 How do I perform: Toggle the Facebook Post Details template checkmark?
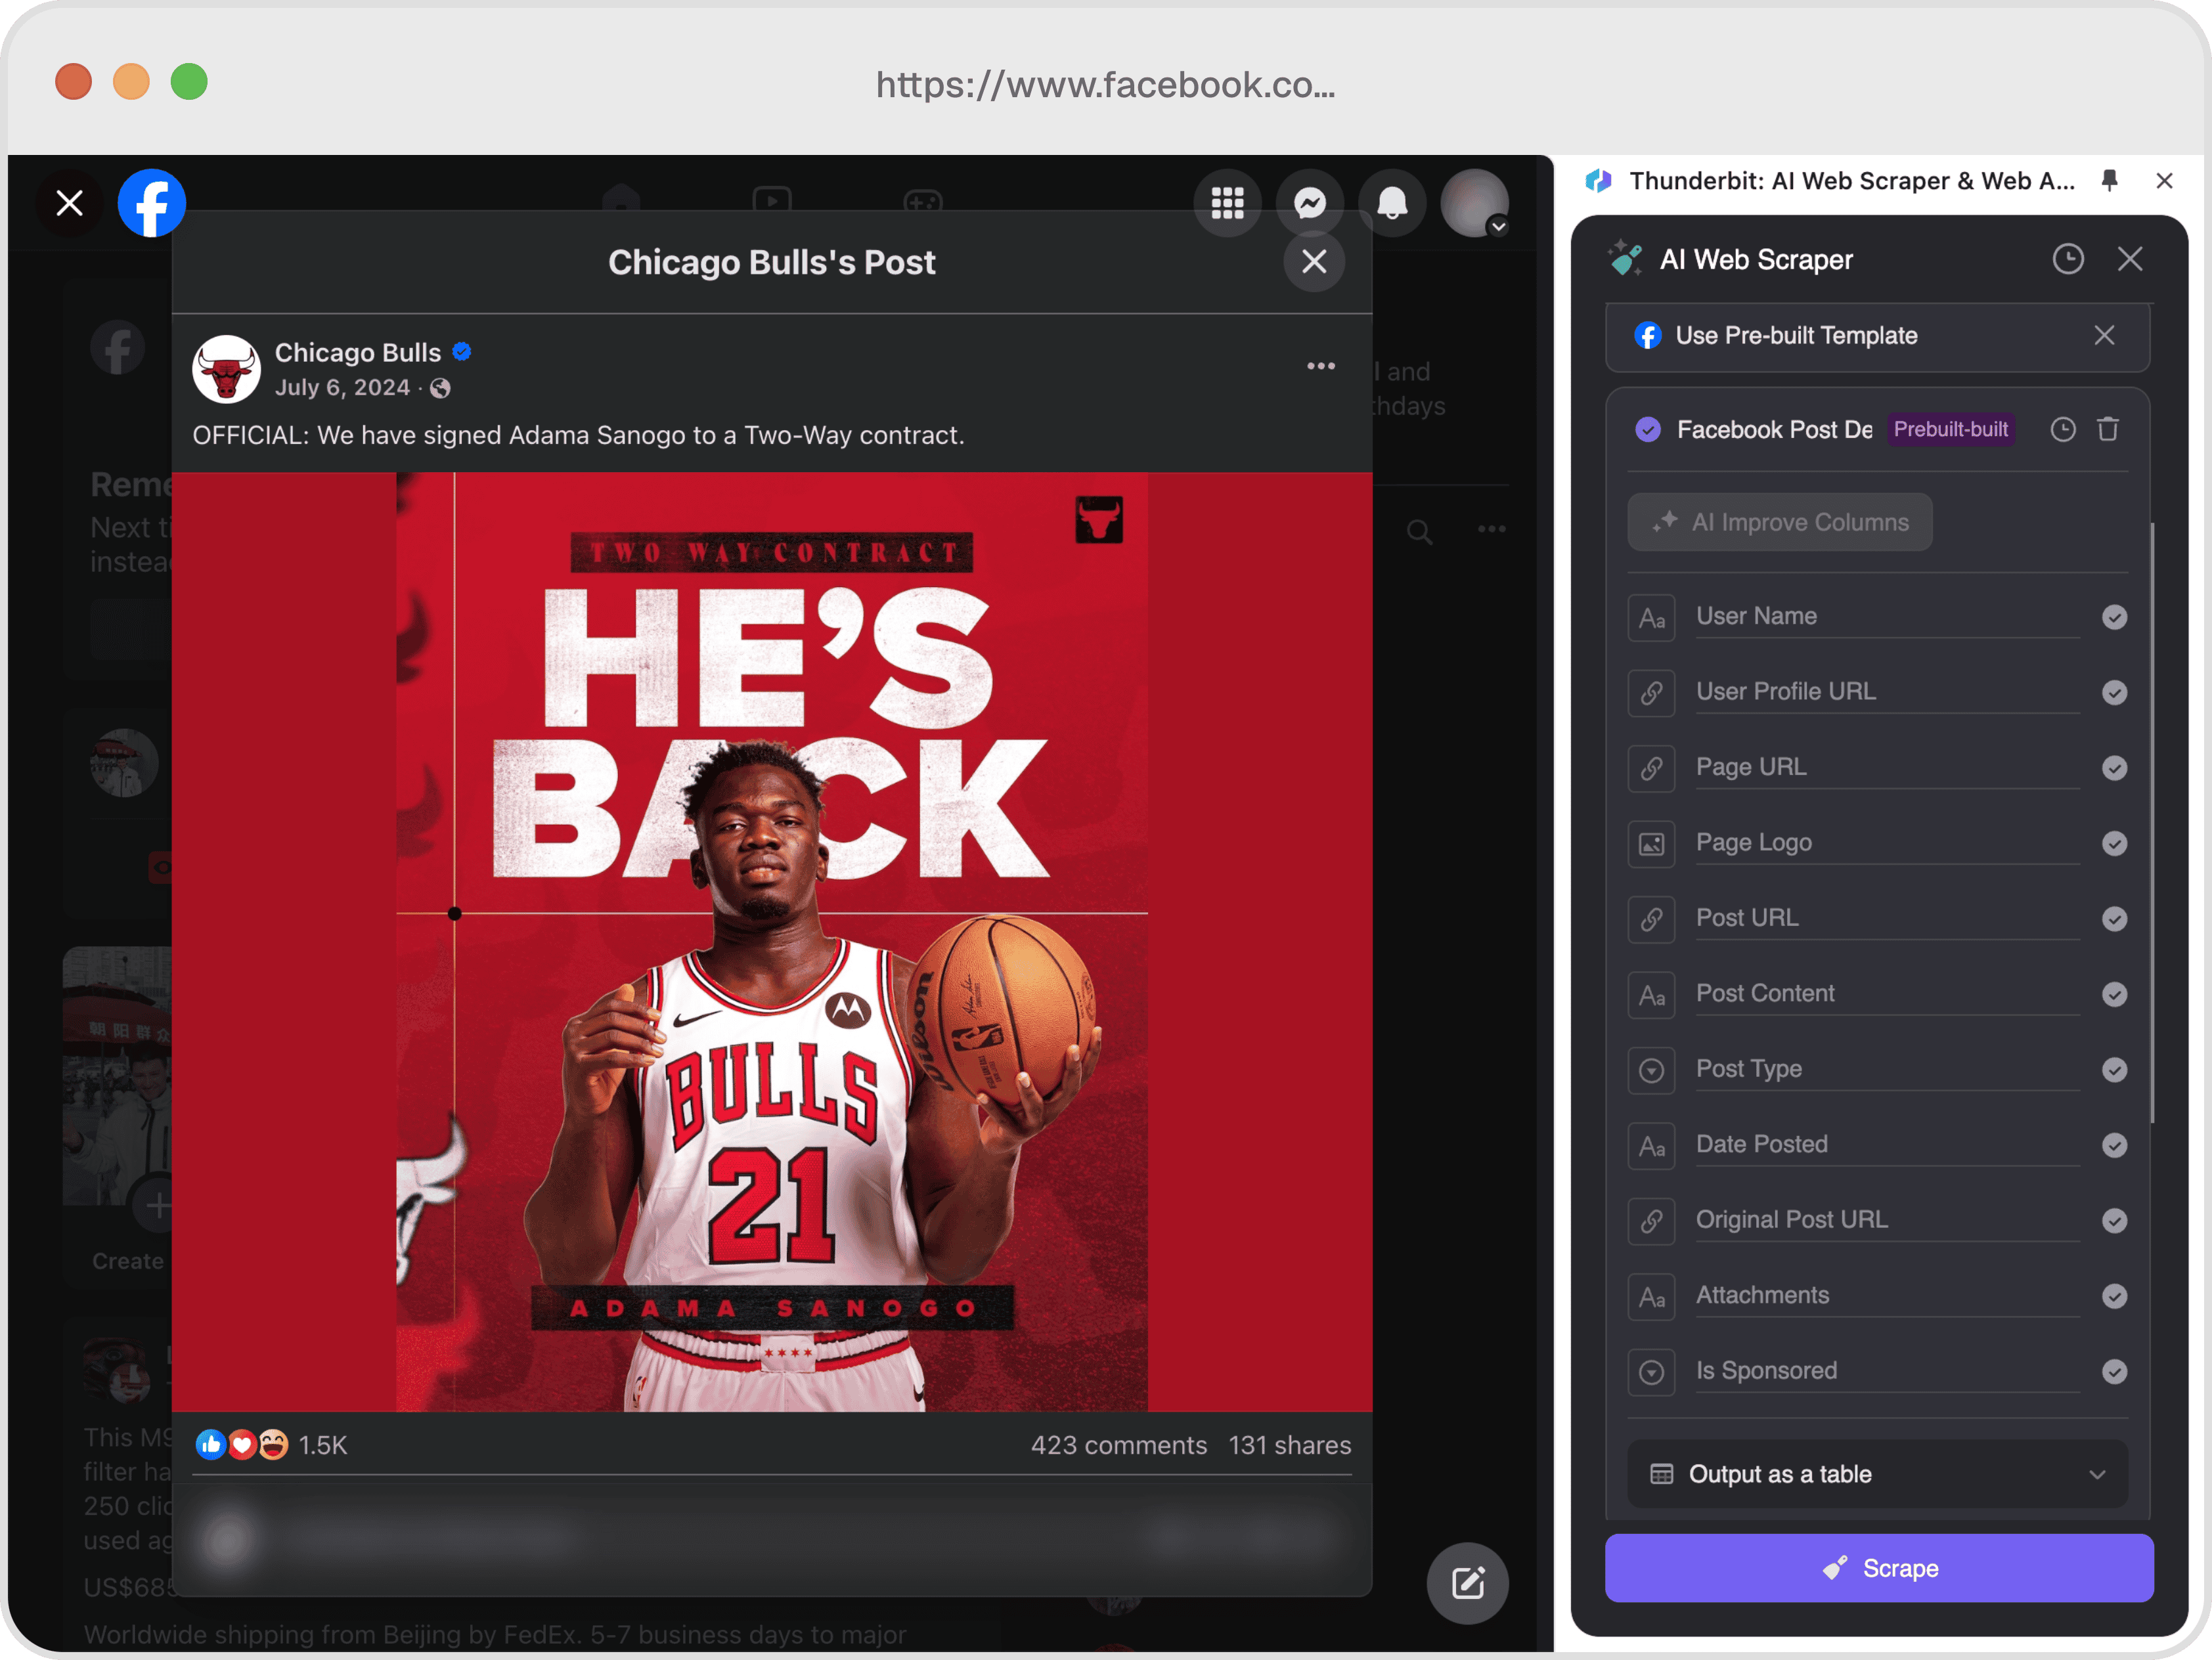1648,430
